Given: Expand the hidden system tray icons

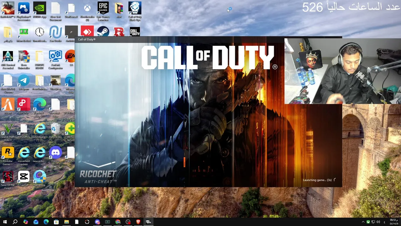Looking at the screenshot, I should point(363,222).
